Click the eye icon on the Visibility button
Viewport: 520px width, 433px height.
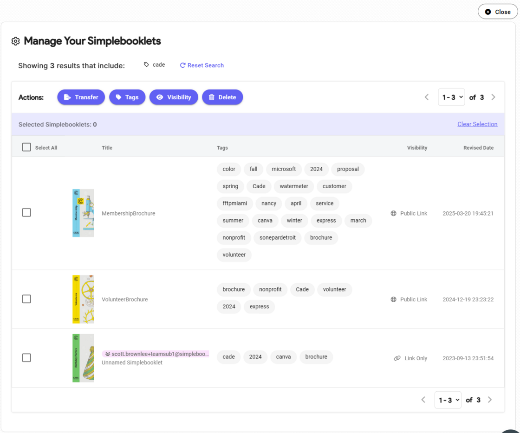pos(159,97)
